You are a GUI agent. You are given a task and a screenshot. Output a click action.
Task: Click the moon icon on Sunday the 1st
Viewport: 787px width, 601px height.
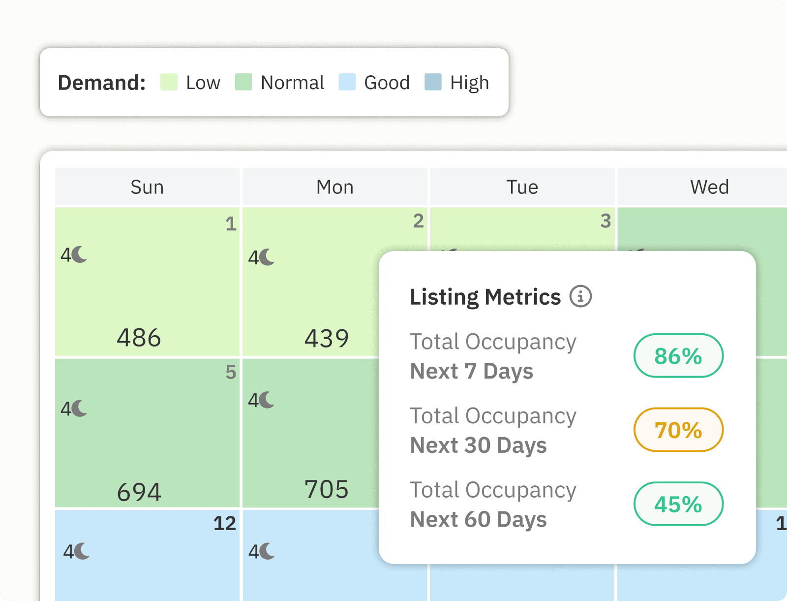(x=80, y=254)
